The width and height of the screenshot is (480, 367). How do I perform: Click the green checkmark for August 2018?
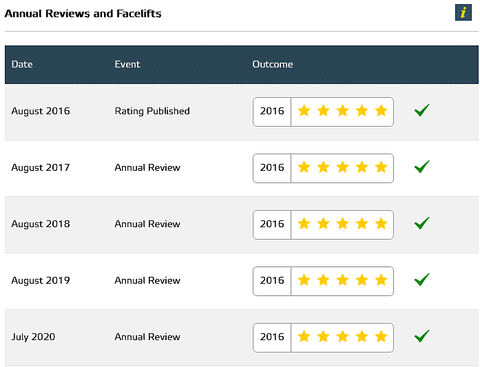(x=422, y=223)
